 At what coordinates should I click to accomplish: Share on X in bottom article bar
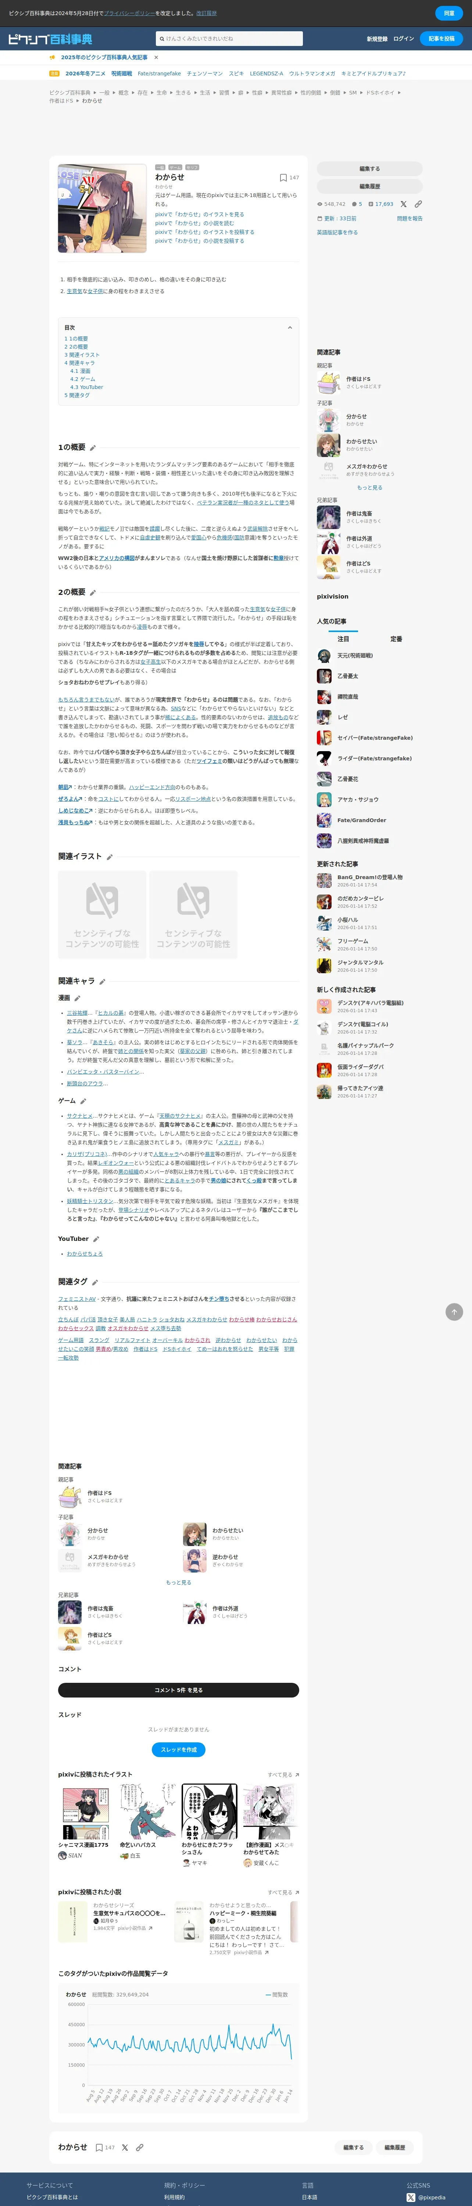click(125, 2148)
